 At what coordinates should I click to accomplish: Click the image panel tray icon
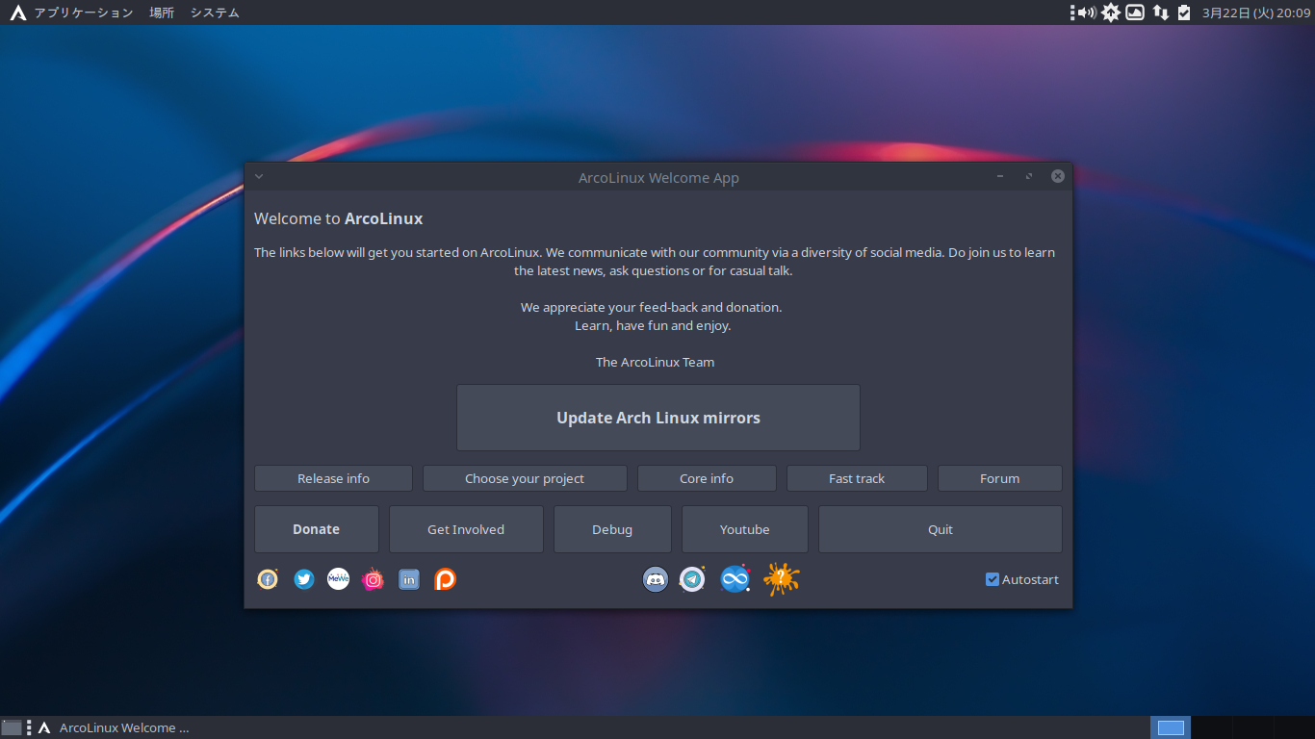tap(1136, 13)
